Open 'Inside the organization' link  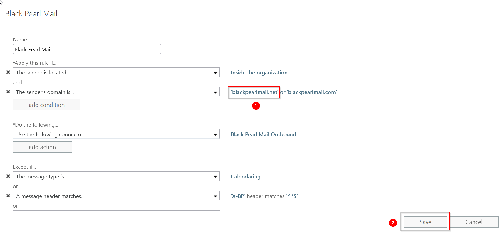259,73
